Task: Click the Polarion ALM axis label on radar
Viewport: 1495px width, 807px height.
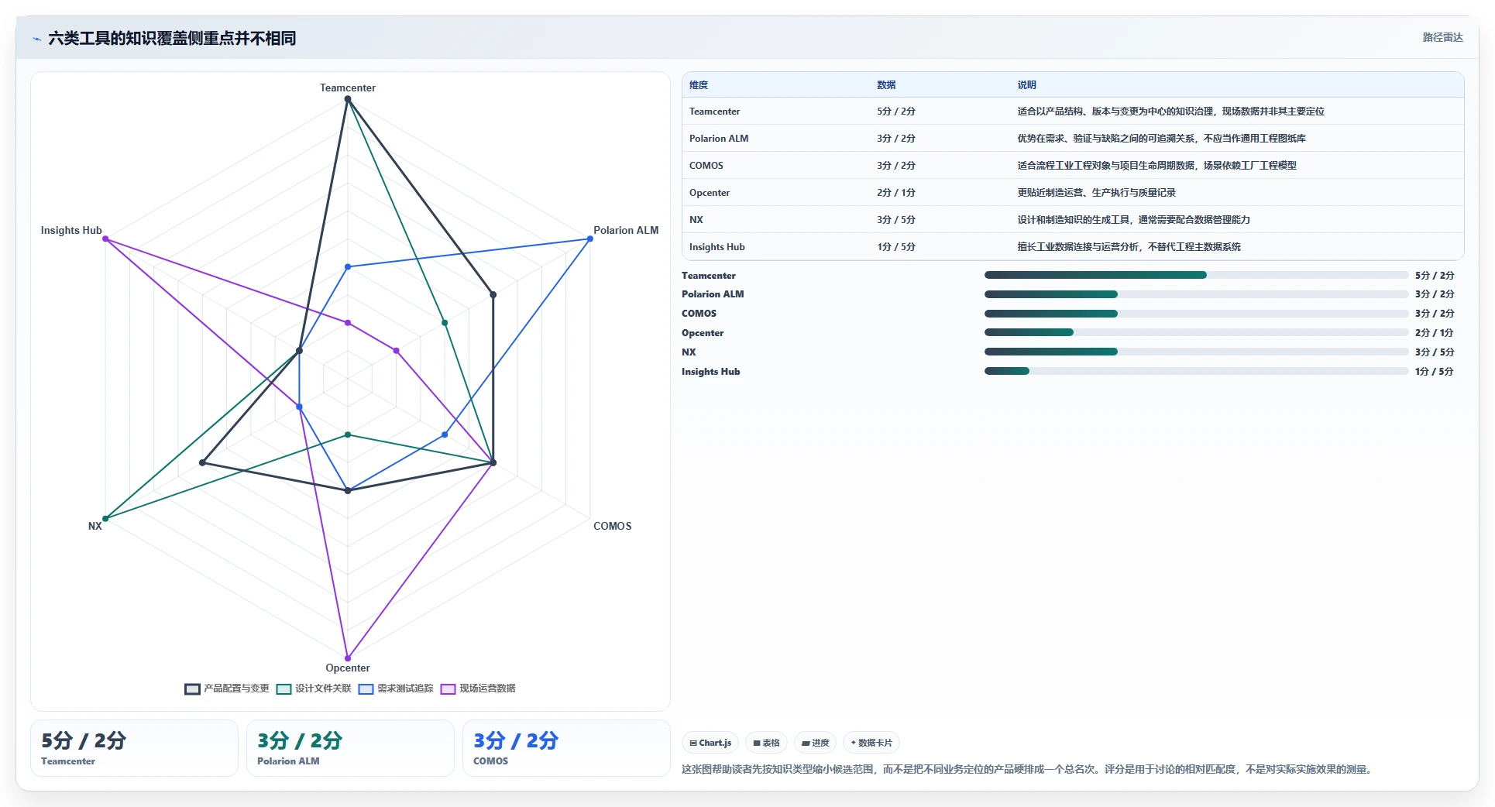Action: pos(626,230)
